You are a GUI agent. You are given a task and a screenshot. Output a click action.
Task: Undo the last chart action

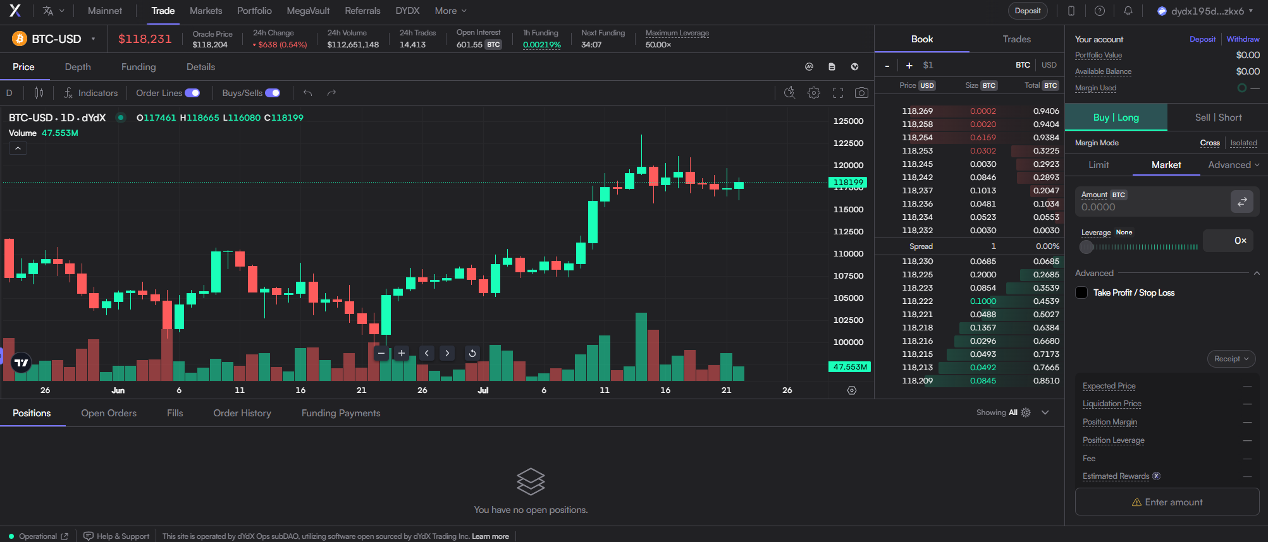(x=308, y=93)
